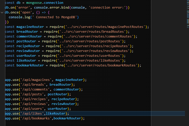This screenshot has height=126, width=189.
Task: Click the commentRouter variable declaration
Action: (29, 37)
